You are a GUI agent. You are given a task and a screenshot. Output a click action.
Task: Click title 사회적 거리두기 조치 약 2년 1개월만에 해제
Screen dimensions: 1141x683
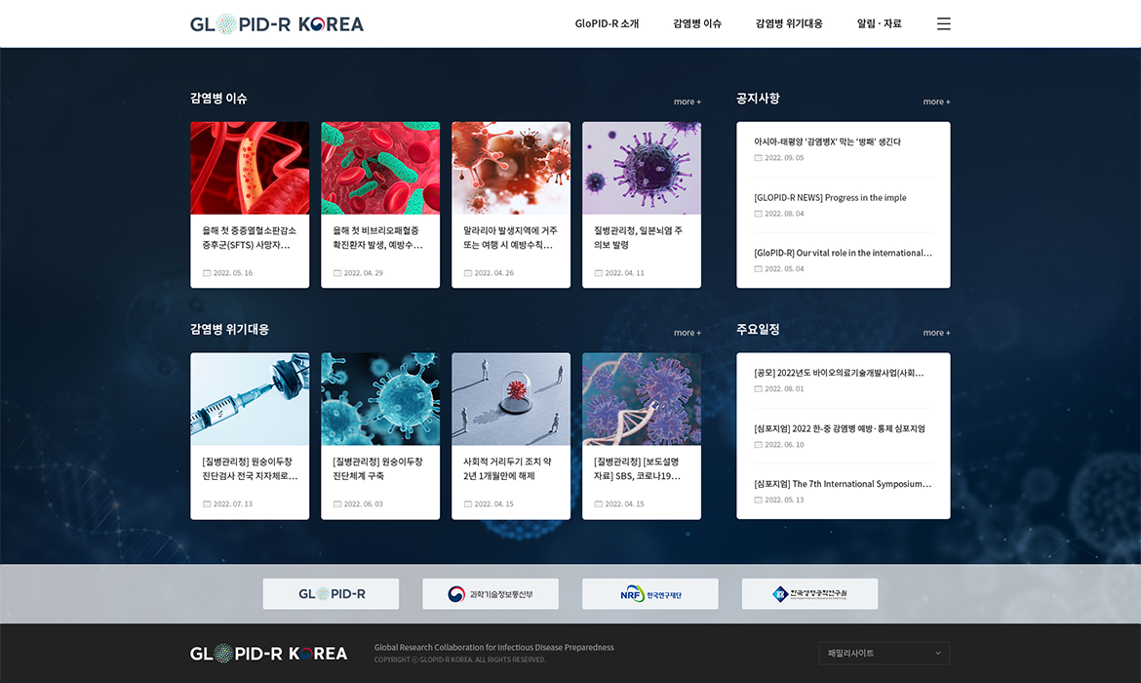tap(507, 468)
